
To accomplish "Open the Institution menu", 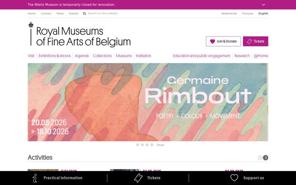I will pyautogui.click(x=143, y=56).
